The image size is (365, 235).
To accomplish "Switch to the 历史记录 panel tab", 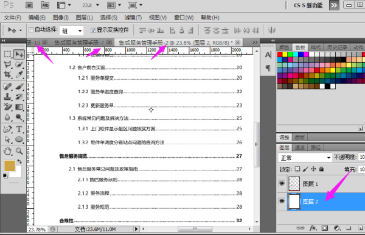I will [x=337, y=47].
